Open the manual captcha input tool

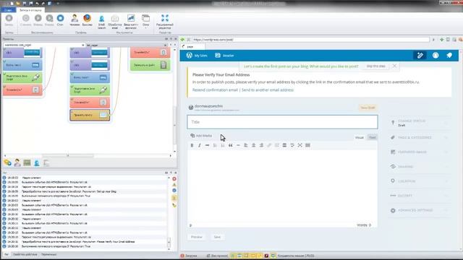click(131, 21)
